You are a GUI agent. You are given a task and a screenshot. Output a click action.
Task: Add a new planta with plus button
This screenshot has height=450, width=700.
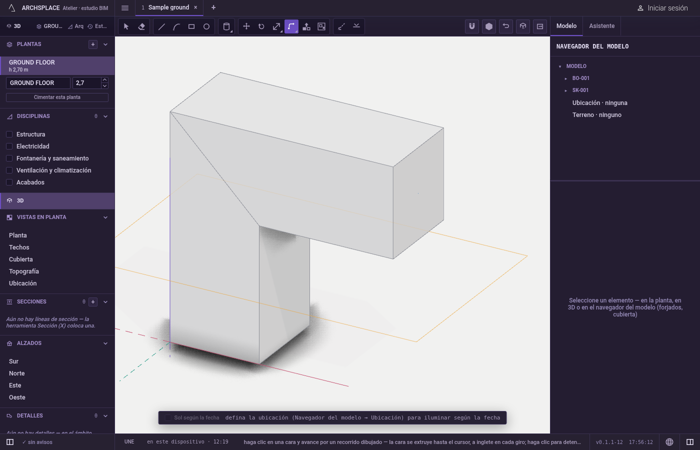click(x=93, y=44)
